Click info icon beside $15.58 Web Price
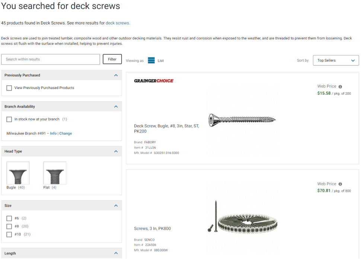The height and width of the screenshot is (259, 363). click(340, 86)
